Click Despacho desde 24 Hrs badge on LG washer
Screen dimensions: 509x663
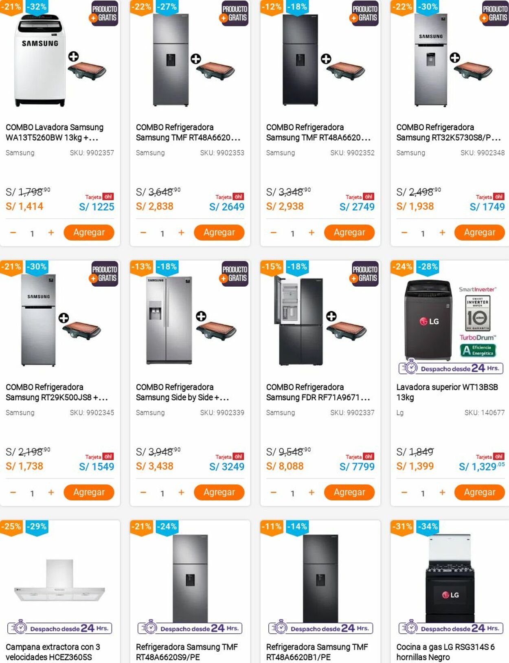(451, 369)
